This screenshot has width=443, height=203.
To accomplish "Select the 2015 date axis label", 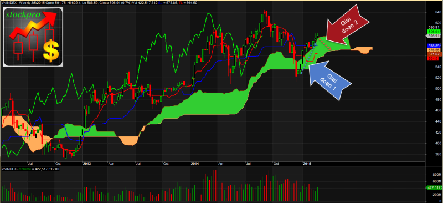I will (x=307, y=164).
